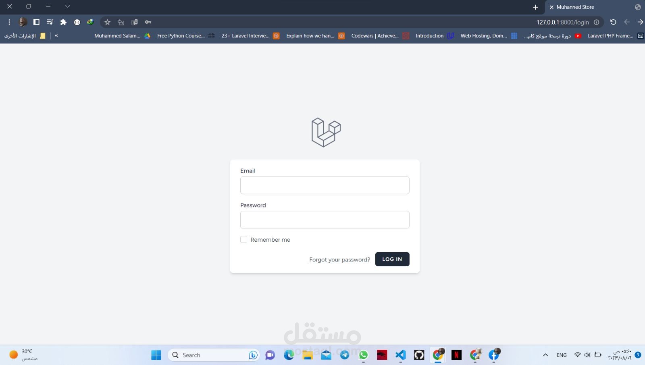
Task: Open saved passwords key icon
Action: click(148, 22)
